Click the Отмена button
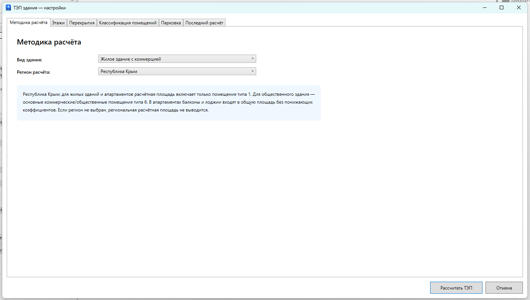The image size is (530, 300). tap(504, 288)
